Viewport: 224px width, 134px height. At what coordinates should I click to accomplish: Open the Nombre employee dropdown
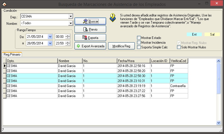point(71,23)
